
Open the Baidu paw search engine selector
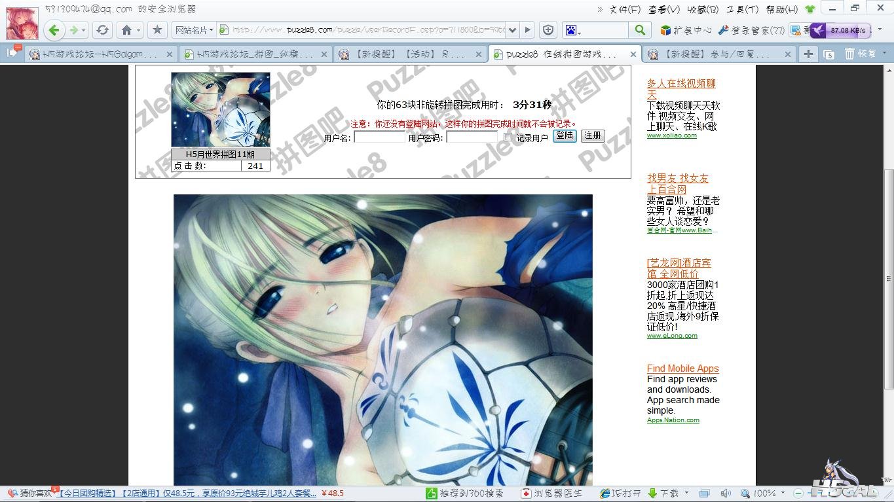pyautogui.click(x=572, y=30)
